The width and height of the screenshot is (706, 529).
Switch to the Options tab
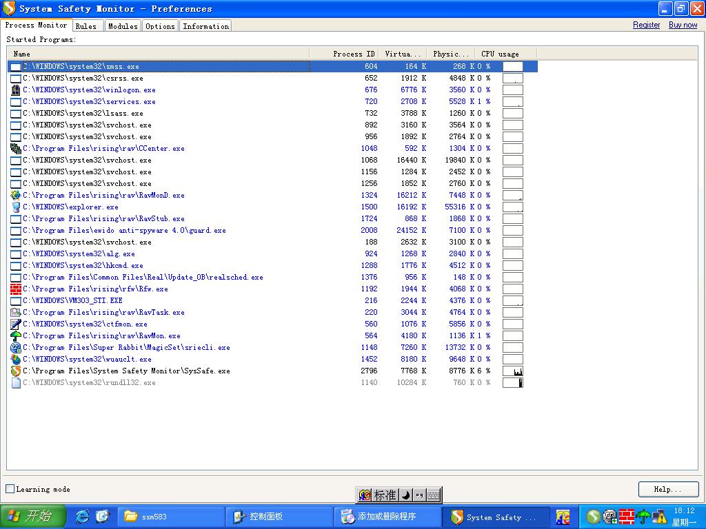click(160, 26)
